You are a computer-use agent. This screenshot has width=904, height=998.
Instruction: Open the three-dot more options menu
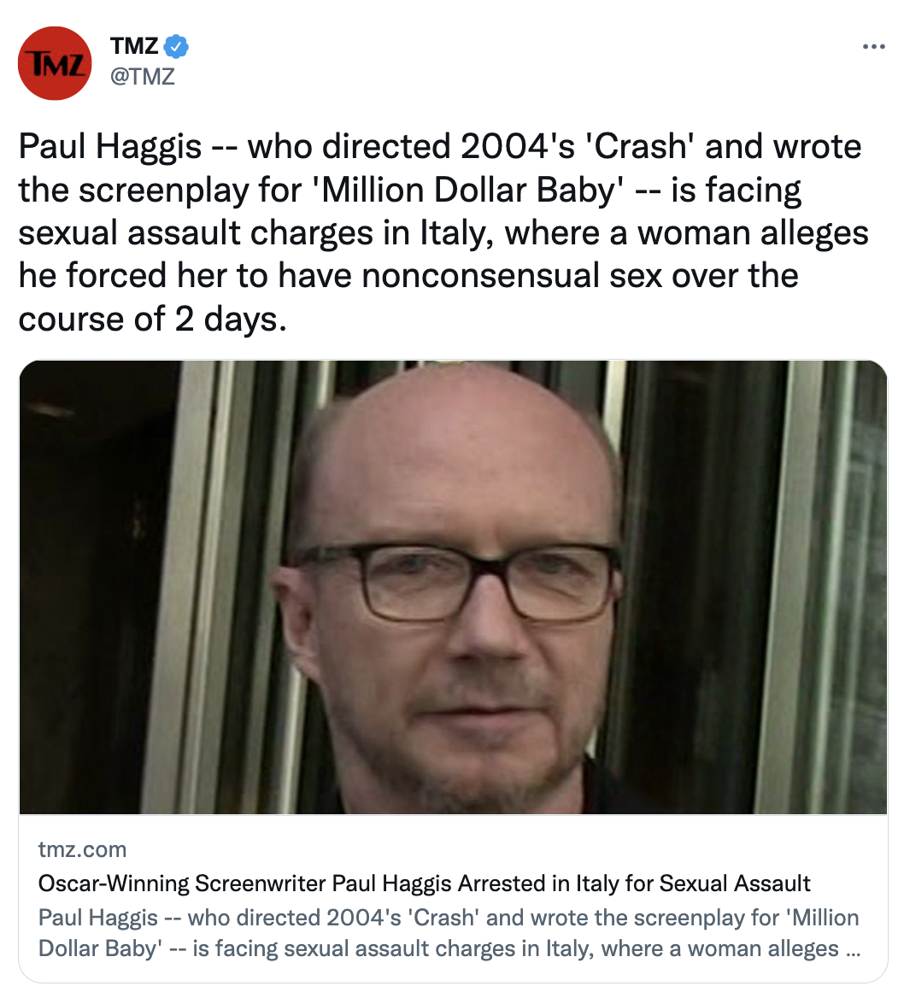pos(873,46)
